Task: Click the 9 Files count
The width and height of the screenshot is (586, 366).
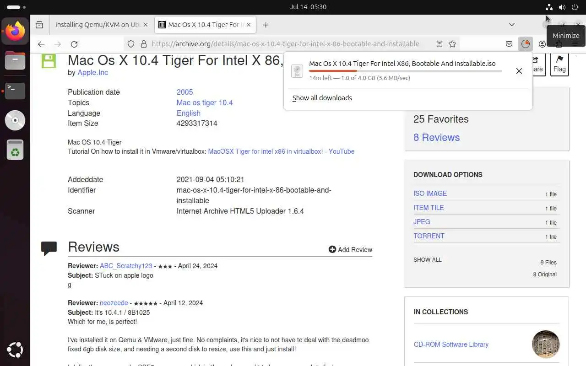Action: point(548,263)
